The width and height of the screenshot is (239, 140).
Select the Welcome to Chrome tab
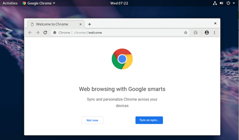coord(56,24)
